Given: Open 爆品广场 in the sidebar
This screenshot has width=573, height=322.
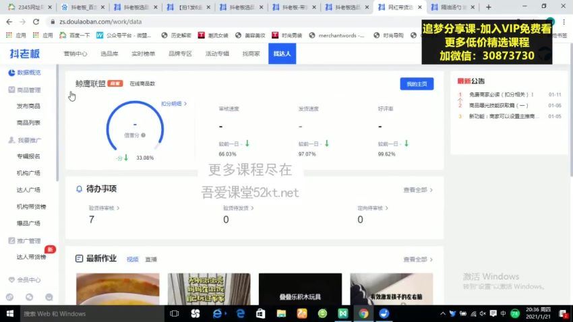Looking at the screenshot, I should (x=28, y=224).
